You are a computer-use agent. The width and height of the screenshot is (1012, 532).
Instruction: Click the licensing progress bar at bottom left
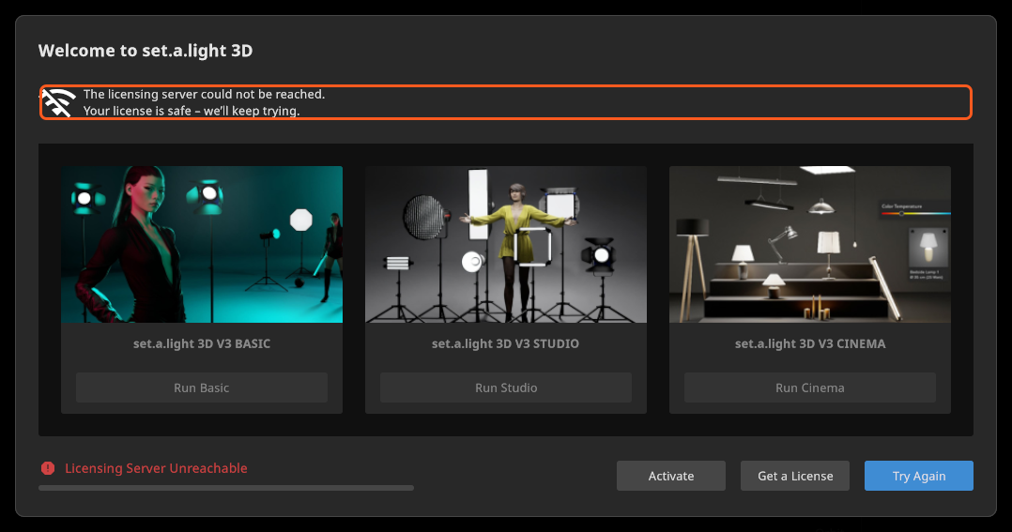click(226, 488)
